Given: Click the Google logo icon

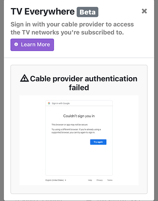Looking at the screenshot, I should (49, 103).
